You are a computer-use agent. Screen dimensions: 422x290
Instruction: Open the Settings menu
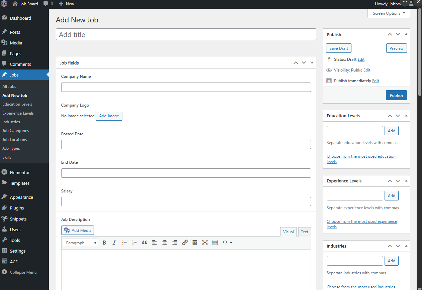[x=18, y=251]
